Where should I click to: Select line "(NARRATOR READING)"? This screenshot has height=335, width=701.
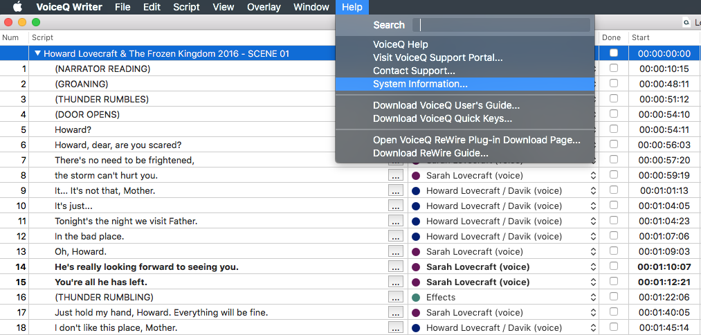pyautogui.click(x=102, y=69)
